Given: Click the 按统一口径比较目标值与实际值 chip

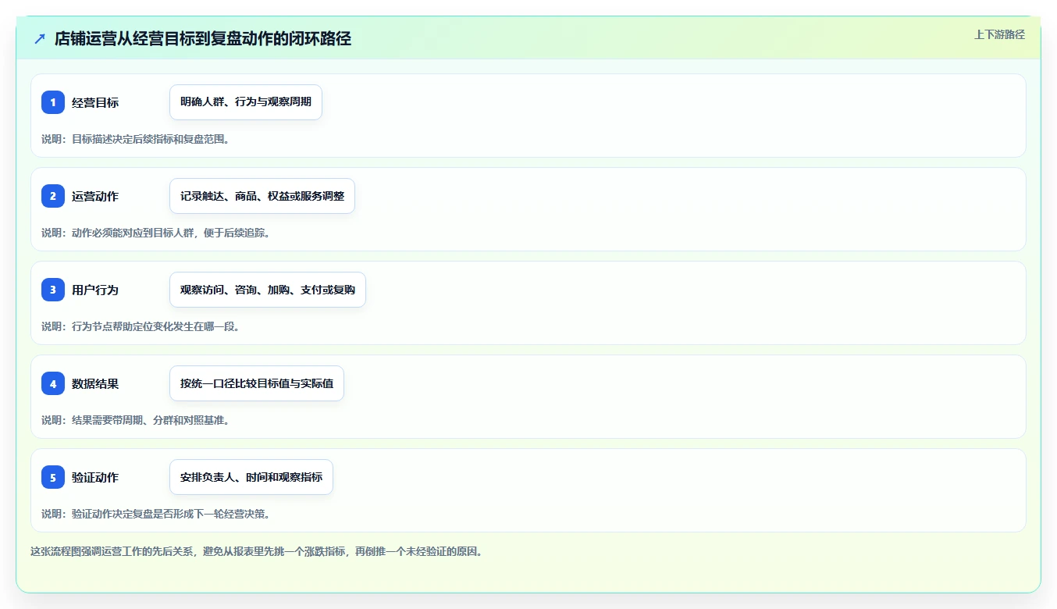Looking at the screenshot, I should pyautogui.click(x=257, y=383).
